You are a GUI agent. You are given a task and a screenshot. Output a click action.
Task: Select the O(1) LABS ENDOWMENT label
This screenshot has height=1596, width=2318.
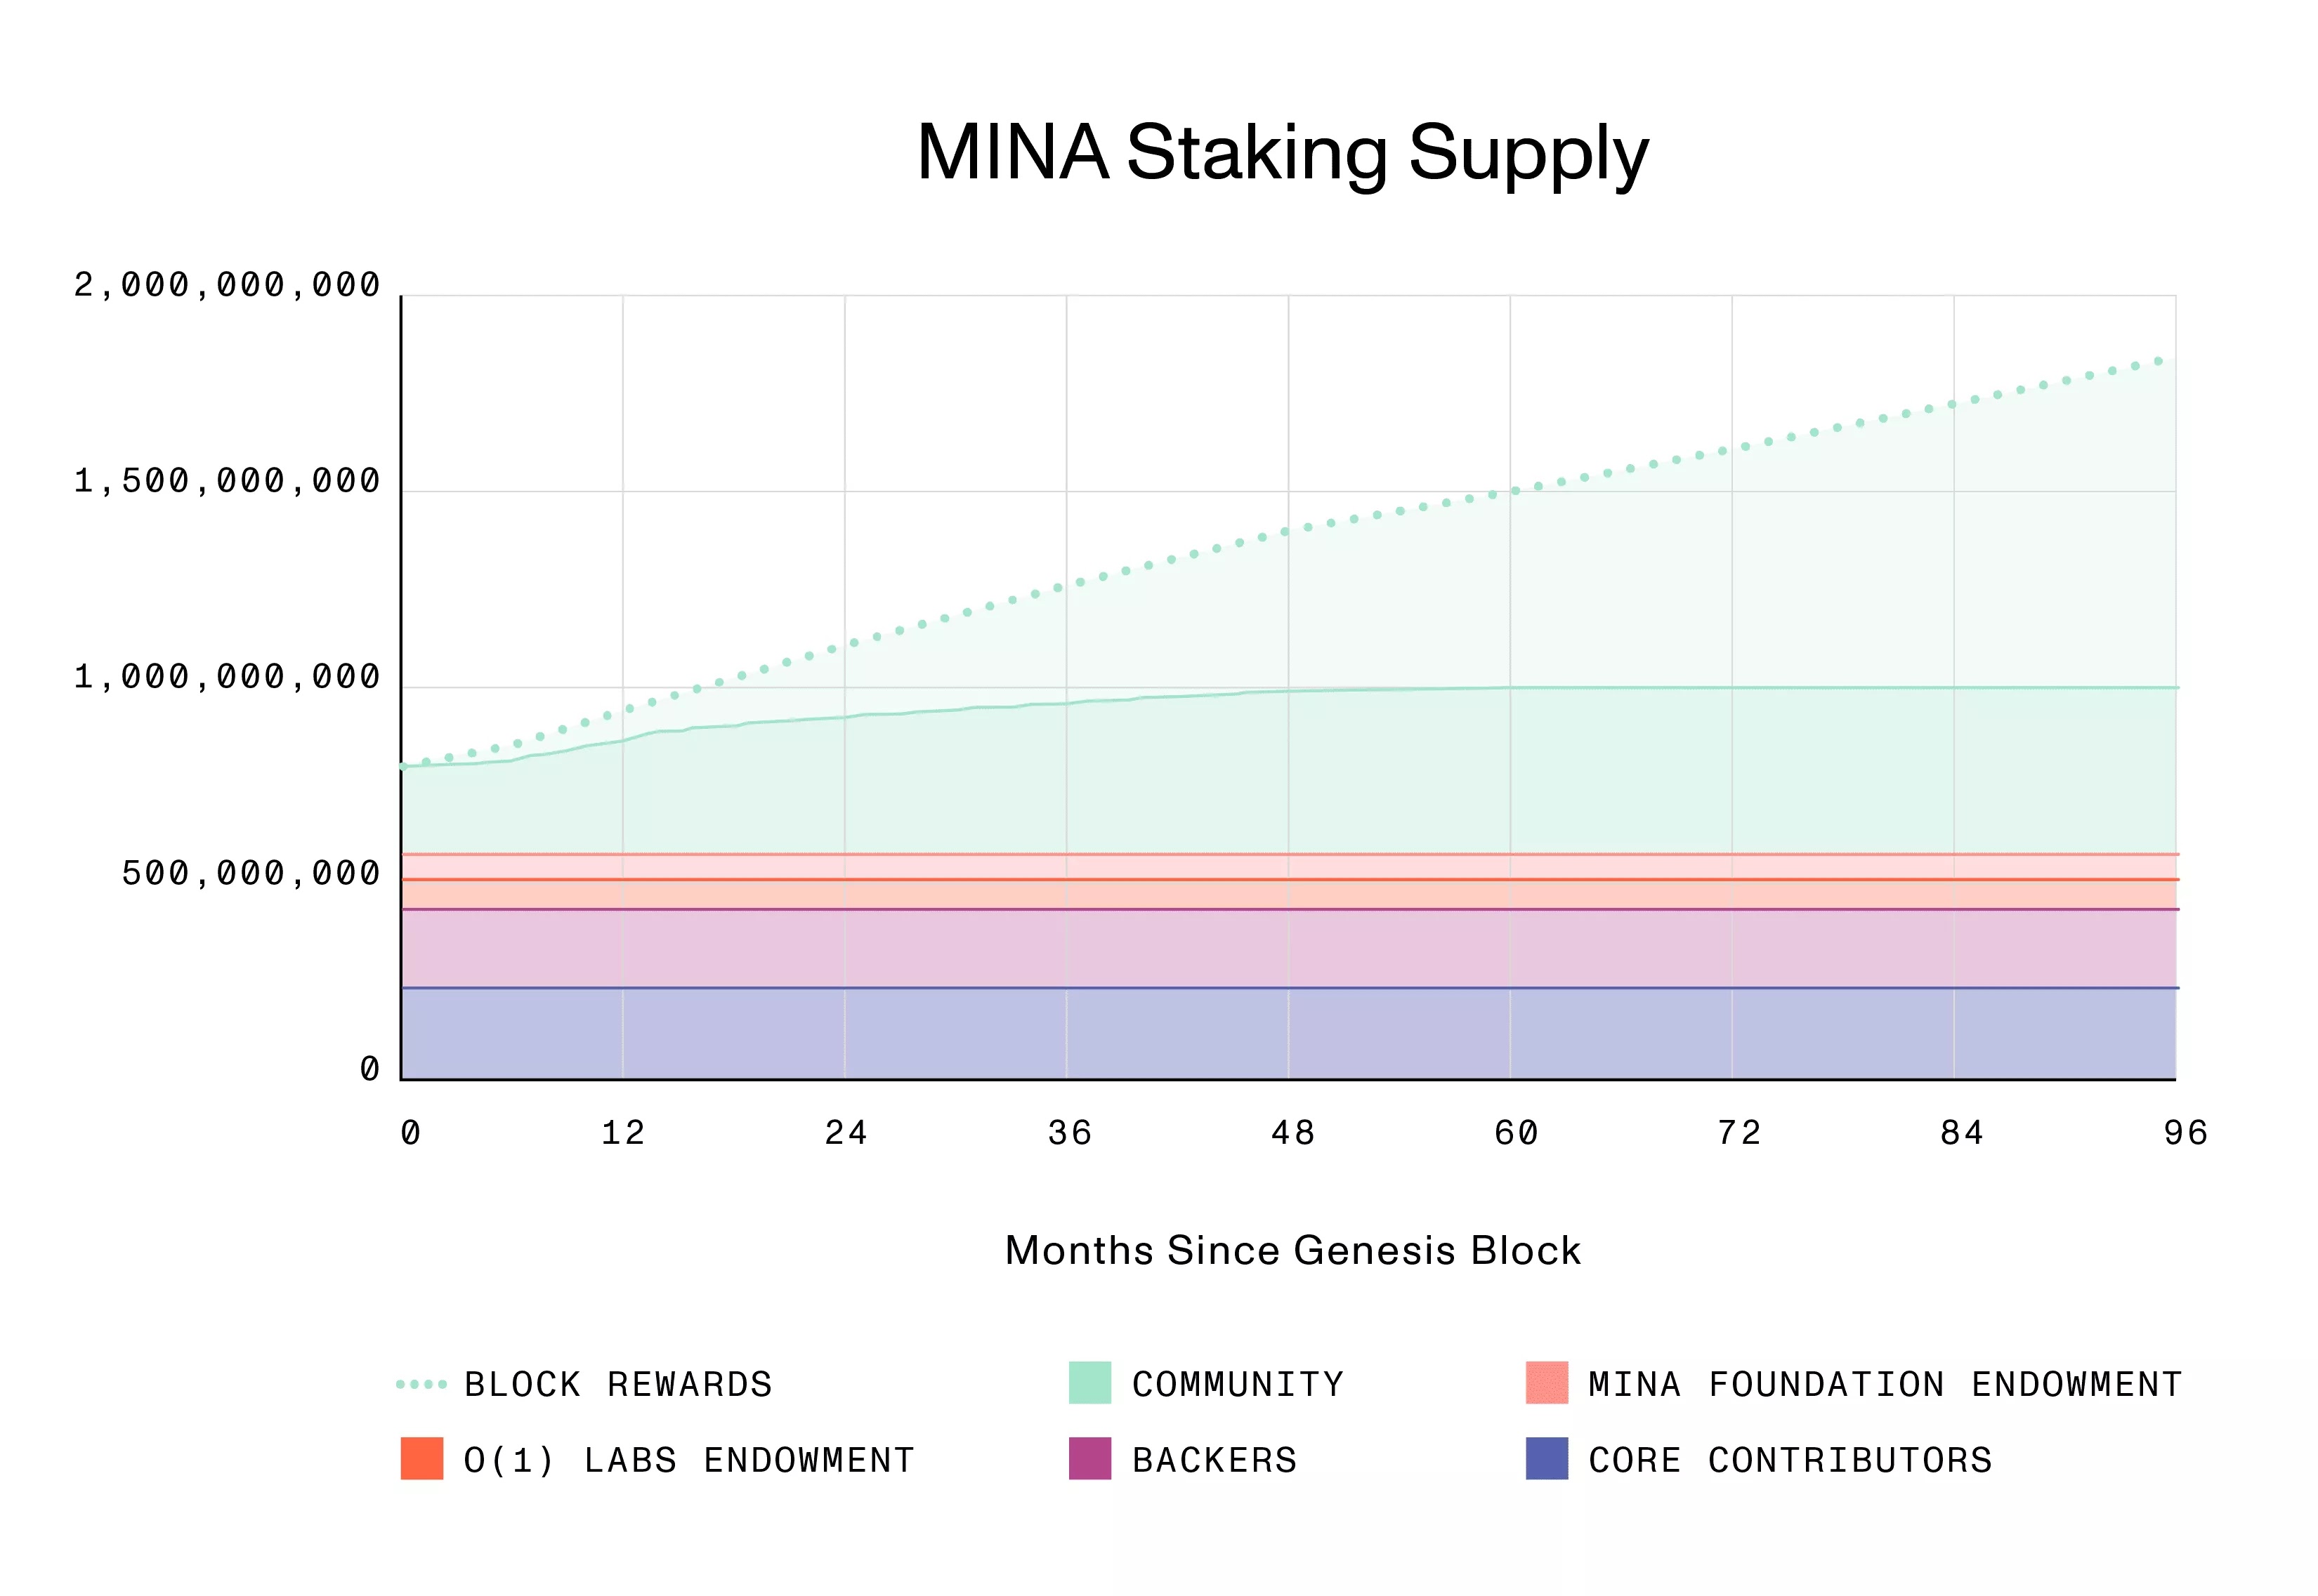689,1461
